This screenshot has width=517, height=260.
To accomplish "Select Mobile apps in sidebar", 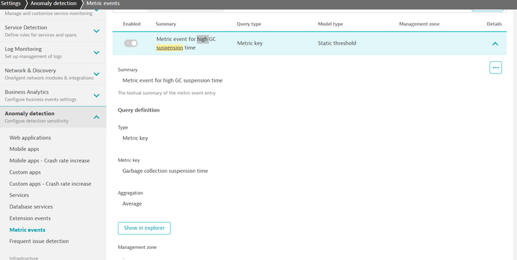I will [24, 149].
